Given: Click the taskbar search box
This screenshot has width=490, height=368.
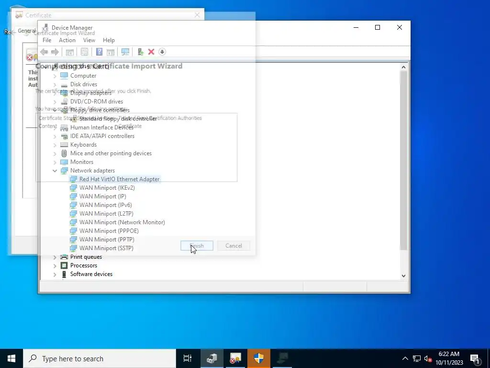Looking at the screenshot, I should pyautogui.click(x=100, y=358).
